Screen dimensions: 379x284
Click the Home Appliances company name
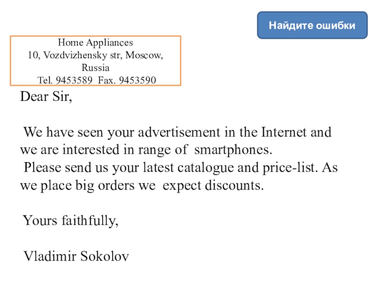[95, 42]
